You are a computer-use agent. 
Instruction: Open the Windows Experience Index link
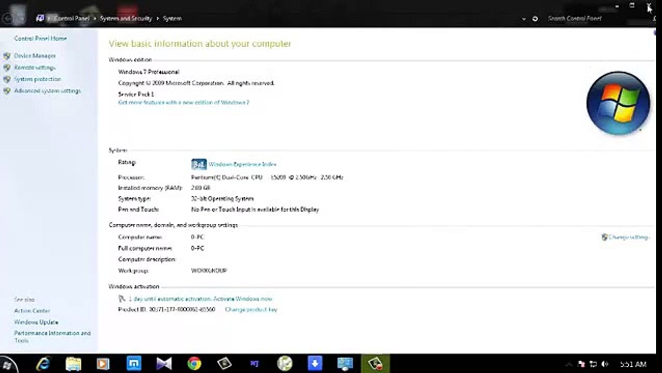[242, 164]
